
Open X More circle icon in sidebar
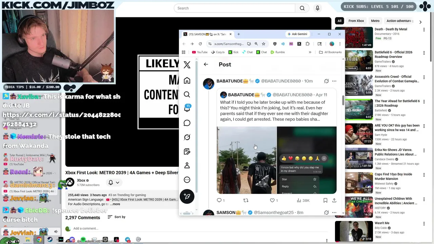[x=187, y=180]
